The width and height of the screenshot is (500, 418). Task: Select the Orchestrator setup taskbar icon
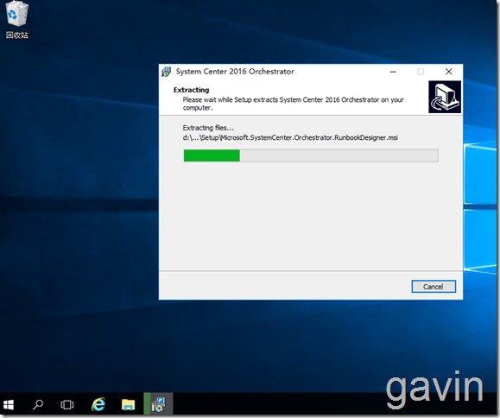158,404
